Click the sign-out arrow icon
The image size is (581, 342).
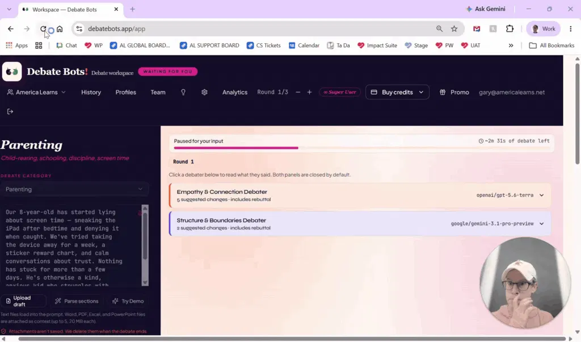(10, 112)
